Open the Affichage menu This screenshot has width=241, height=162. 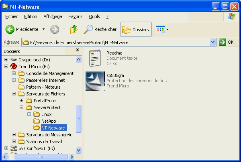(53, 16)
